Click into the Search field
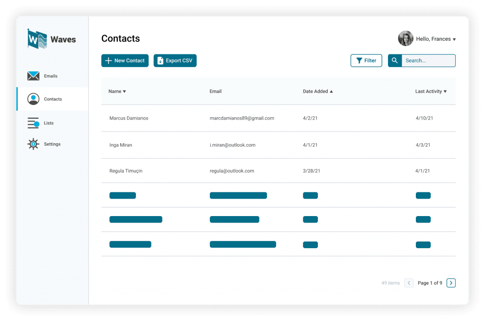This screenshot has height=321, width=485. click(x=428, y=61)
